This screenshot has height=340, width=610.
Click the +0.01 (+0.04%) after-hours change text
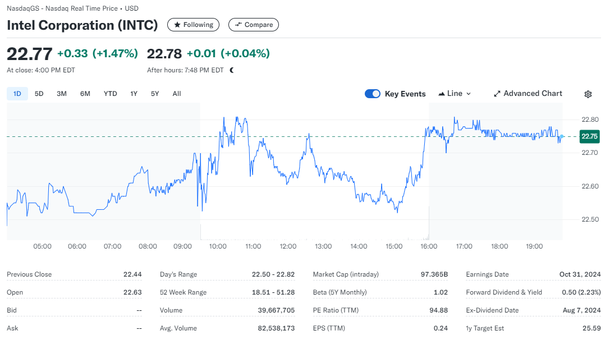tap(228, 53)
